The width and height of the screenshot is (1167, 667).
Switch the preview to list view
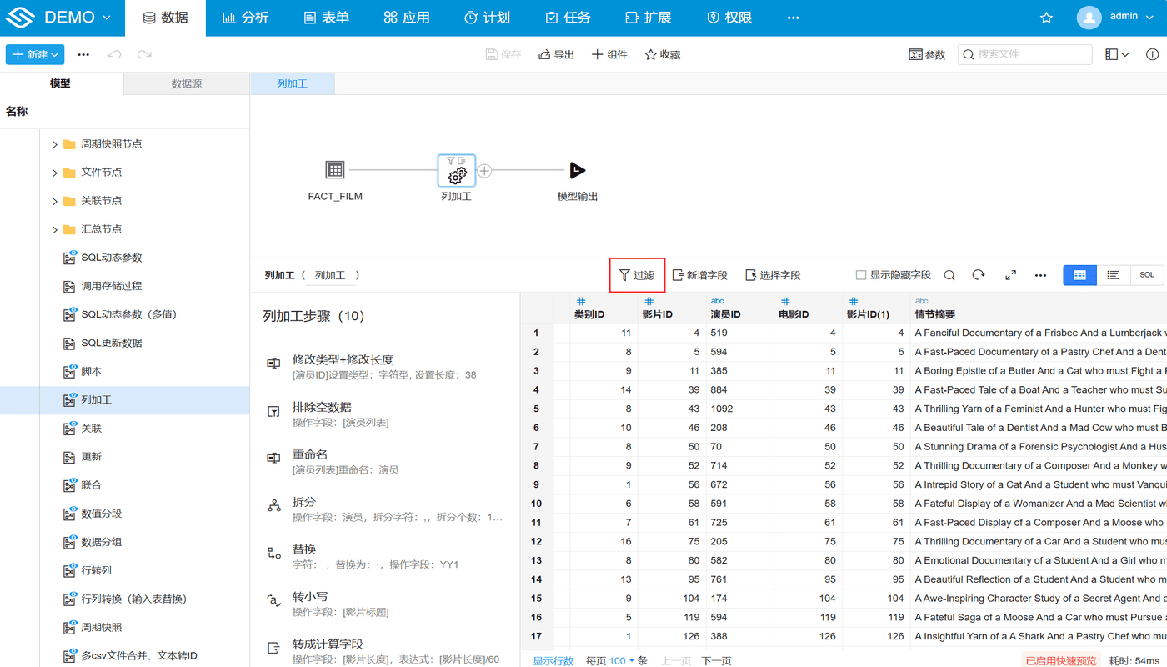coord(1113,274)
